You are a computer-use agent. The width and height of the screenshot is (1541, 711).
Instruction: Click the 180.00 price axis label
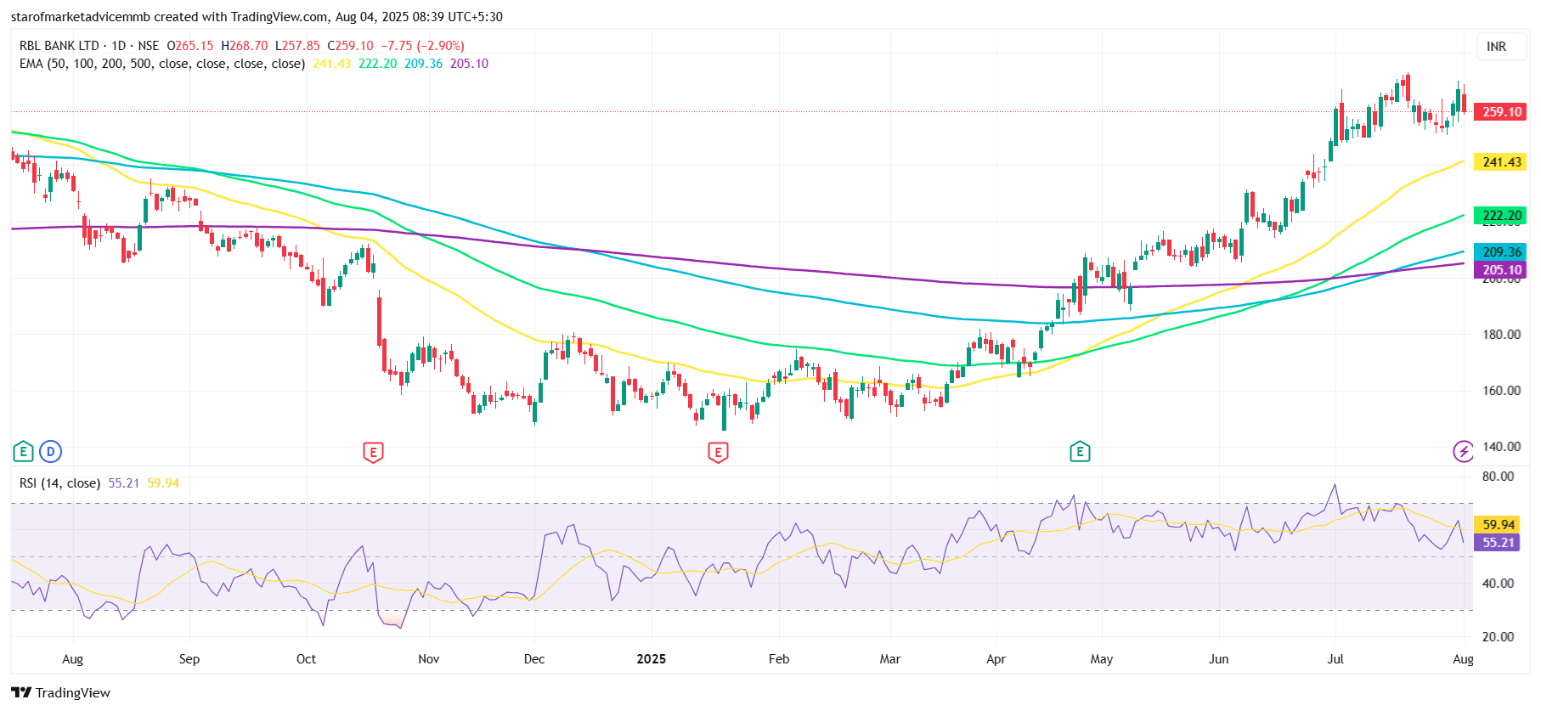click(1502, 335)
